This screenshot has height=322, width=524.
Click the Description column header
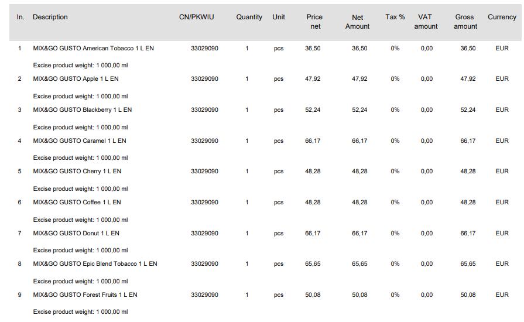point(50,17)
